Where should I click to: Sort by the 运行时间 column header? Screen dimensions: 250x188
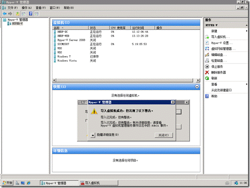click(x=143, y=28)
